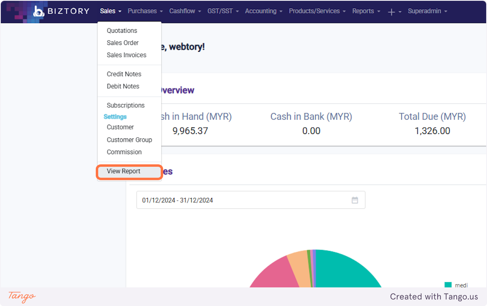Click the 'medi' legend label
Screen dimensions: 487x306
point(461,285)
